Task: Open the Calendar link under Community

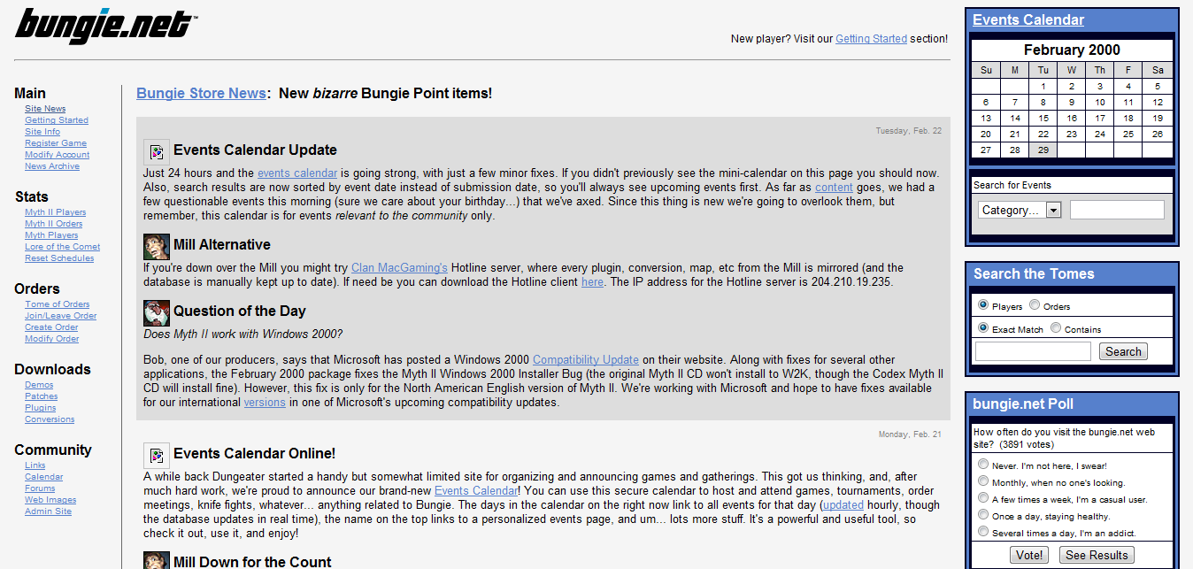Action: (x=44, y=477)
